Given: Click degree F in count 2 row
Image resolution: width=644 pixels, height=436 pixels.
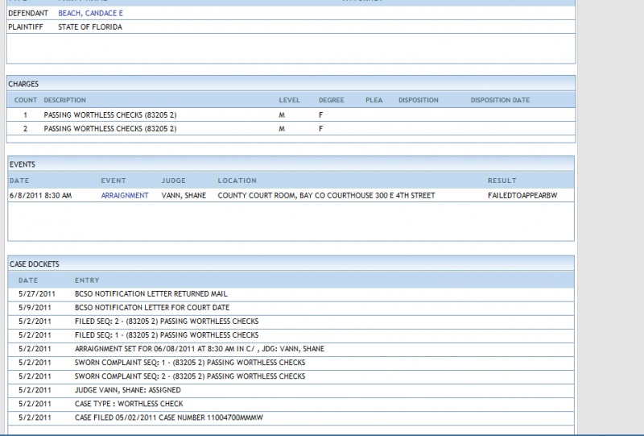Looking at the screenshot, I should point(320,129).
